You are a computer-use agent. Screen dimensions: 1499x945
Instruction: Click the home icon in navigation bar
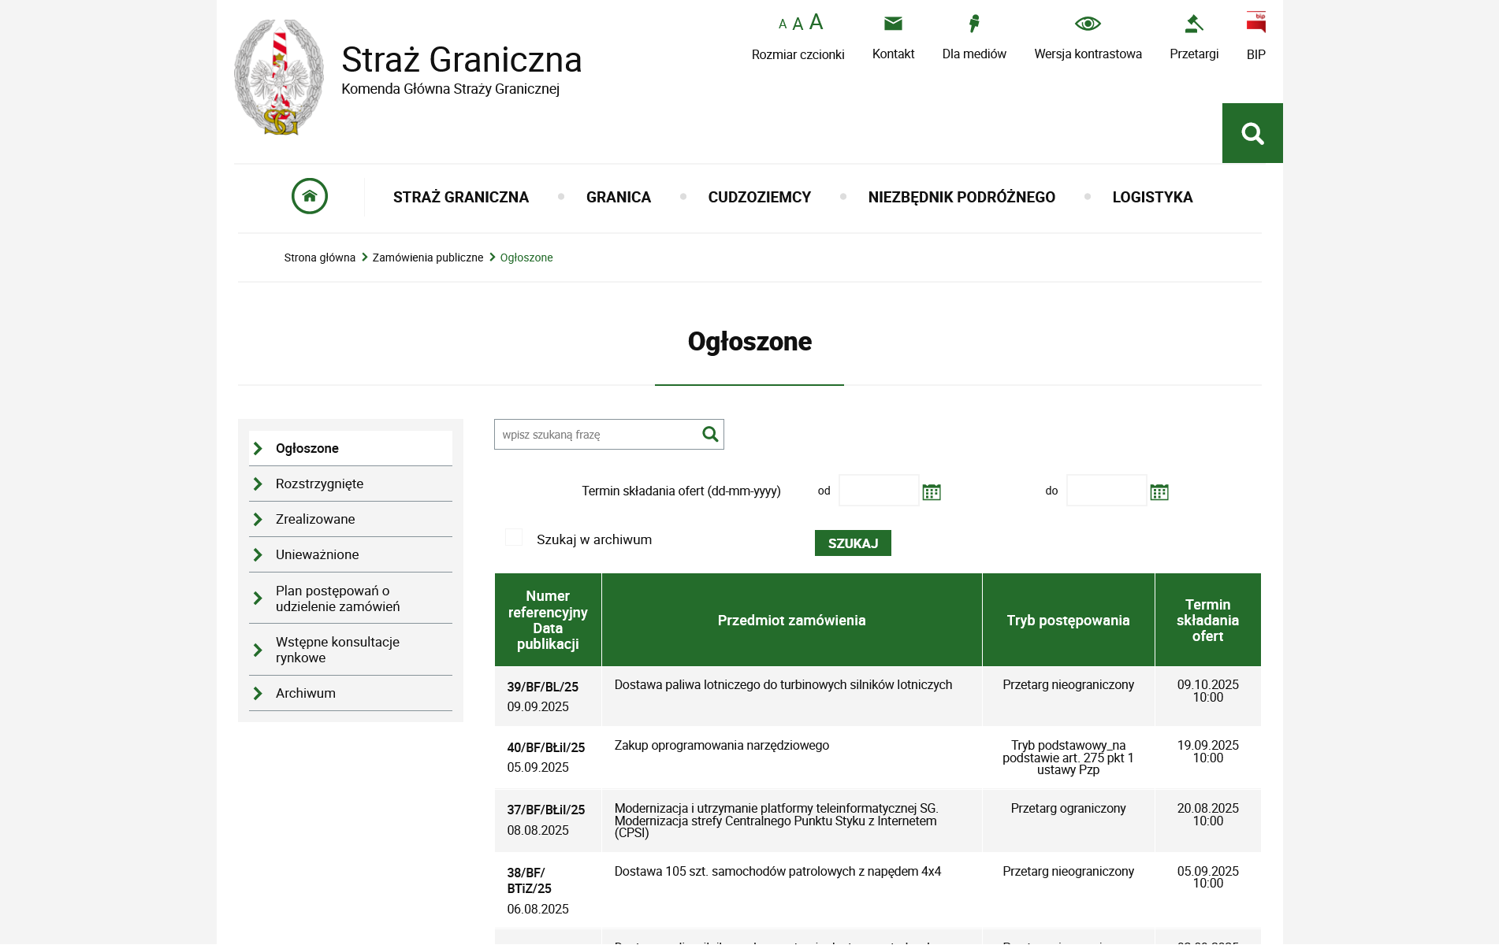click(x=309, y=196)
